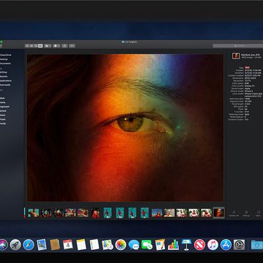Select the Music tag in sidebar

coord(3,115)
